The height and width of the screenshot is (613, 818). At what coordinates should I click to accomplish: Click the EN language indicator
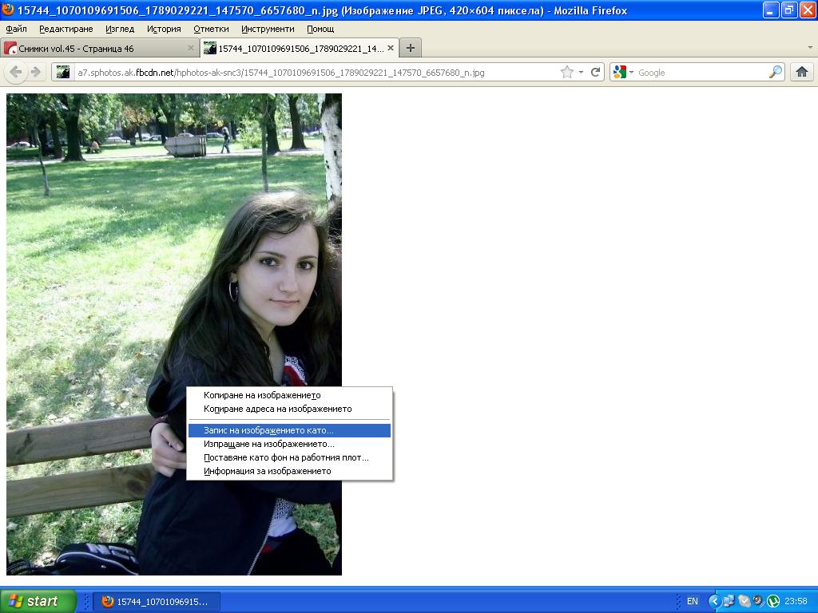tap(693, 602)
